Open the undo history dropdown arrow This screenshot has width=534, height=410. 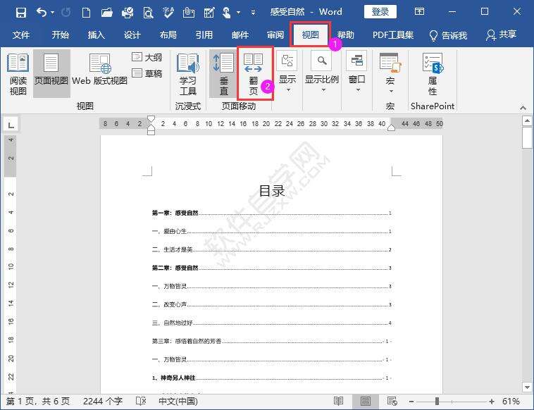53,13
